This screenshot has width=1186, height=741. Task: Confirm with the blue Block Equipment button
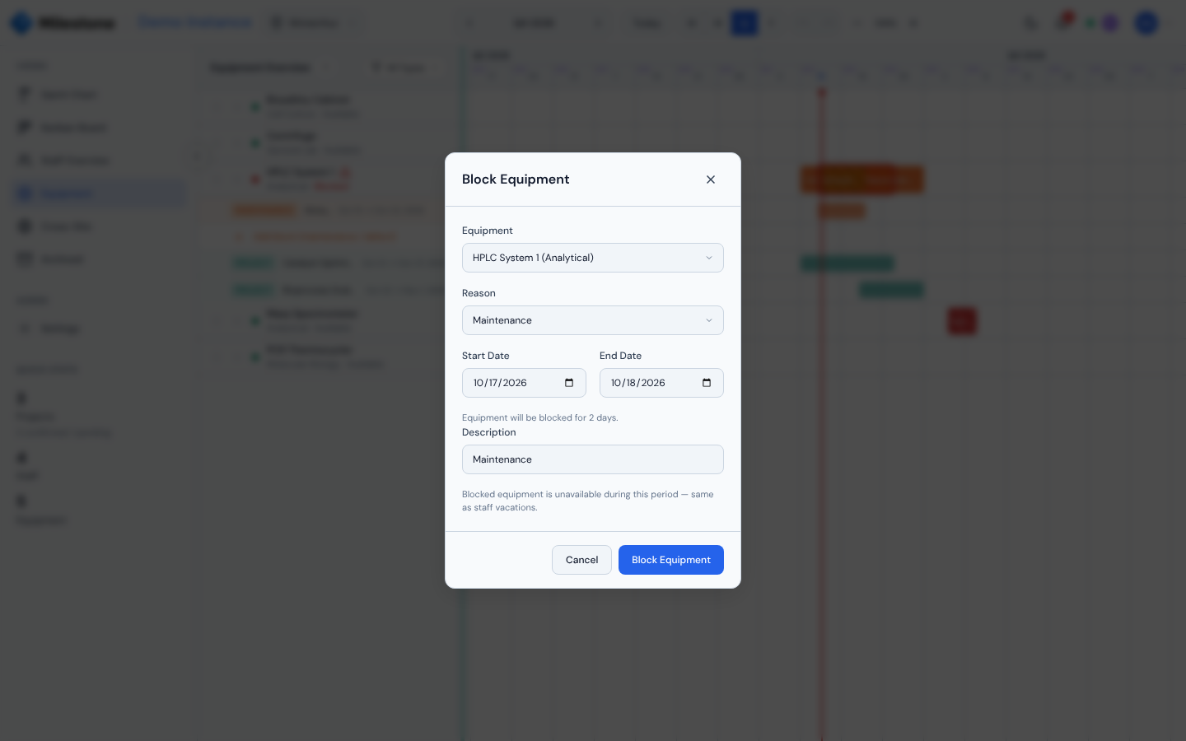point(671,560)
